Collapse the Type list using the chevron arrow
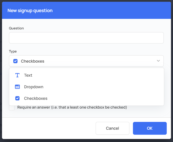The height and width of the screenshot is (142, 173). pos(158,61)
